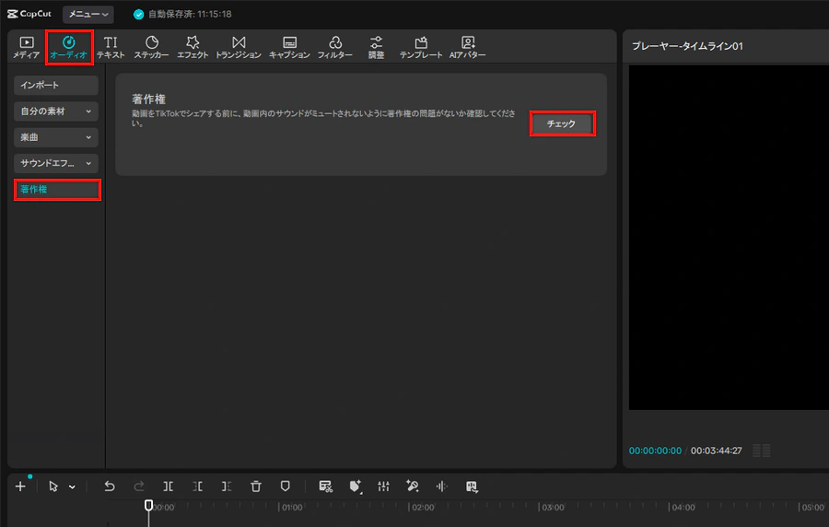Open the トランジション (Transitions) tab
Image resolution: width=829 pixels, height=527 pixels.
239,47
